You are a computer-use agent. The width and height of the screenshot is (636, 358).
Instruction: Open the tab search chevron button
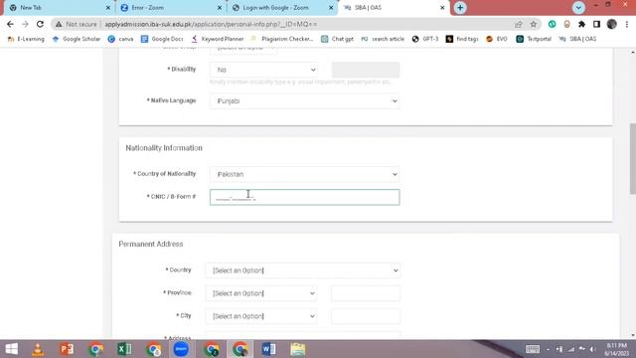point(578,8)
